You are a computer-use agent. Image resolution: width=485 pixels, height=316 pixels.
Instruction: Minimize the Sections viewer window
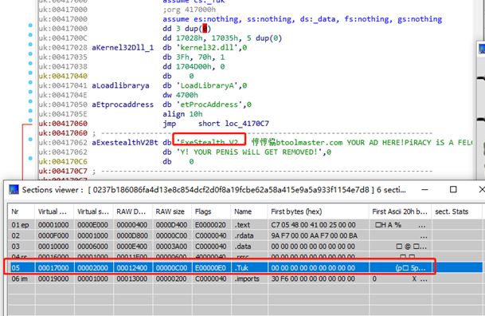pyautogui.click(x=424, y=189)
